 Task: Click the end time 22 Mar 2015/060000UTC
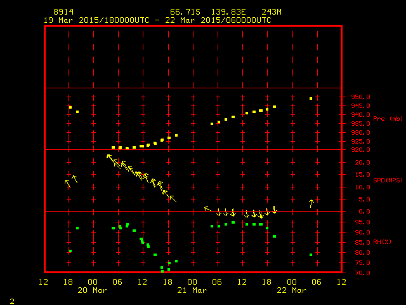pyautogui.click(x=218, y=20)
